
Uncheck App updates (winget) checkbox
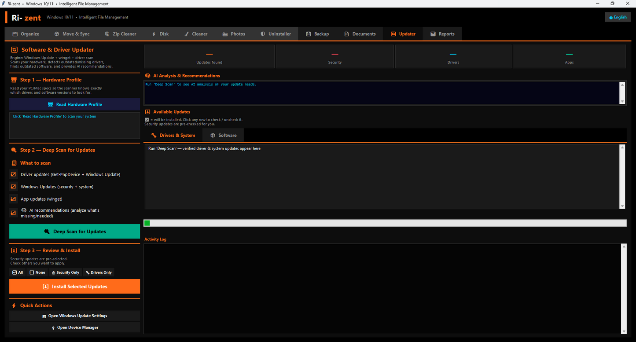tap(14, 199)
